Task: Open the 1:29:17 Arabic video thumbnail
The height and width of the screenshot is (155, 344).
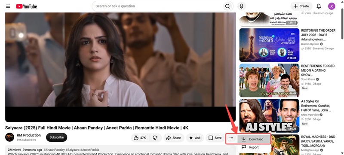Action: pos(269,19)
